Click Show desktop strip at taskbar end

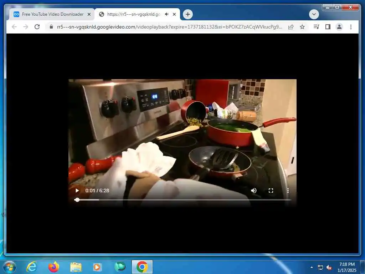[x=363, y=267]
